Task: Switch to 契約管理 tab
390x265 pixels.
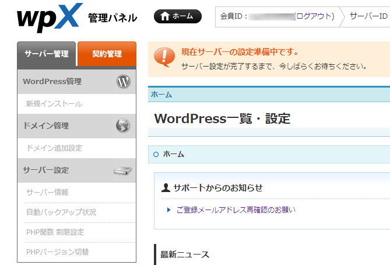Action: 107,54
